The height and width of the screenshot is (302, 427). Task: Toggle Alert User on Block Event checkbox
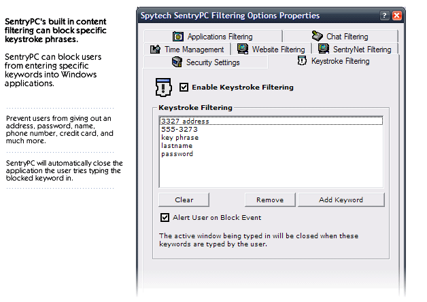point(165,217)
